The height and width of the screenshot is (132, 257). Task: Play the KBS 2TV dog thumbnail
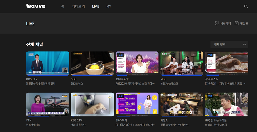pos(92,104)
